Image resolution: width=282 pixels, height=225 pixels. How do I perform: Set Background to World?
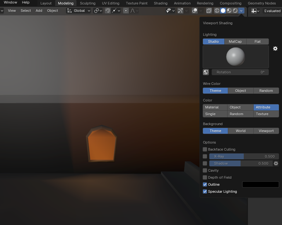pos(241,131)
